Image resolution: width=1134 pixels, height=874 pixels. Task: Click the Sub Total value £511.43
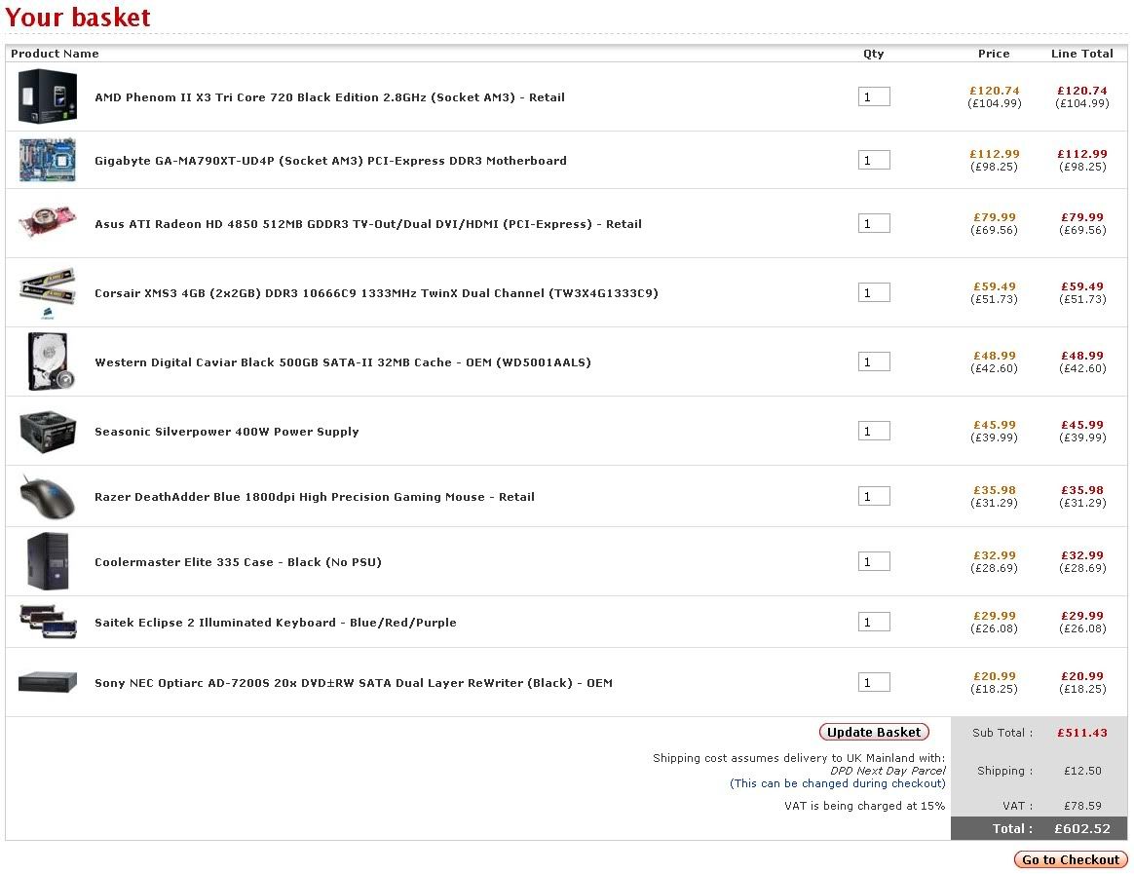pos(1082,733)
